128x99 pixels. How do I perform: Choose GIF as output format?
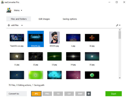point(69,94)
